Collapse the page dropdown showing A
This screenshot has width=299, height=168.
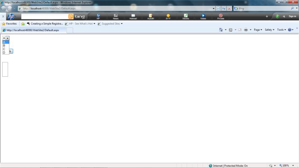tap(7, 38)
